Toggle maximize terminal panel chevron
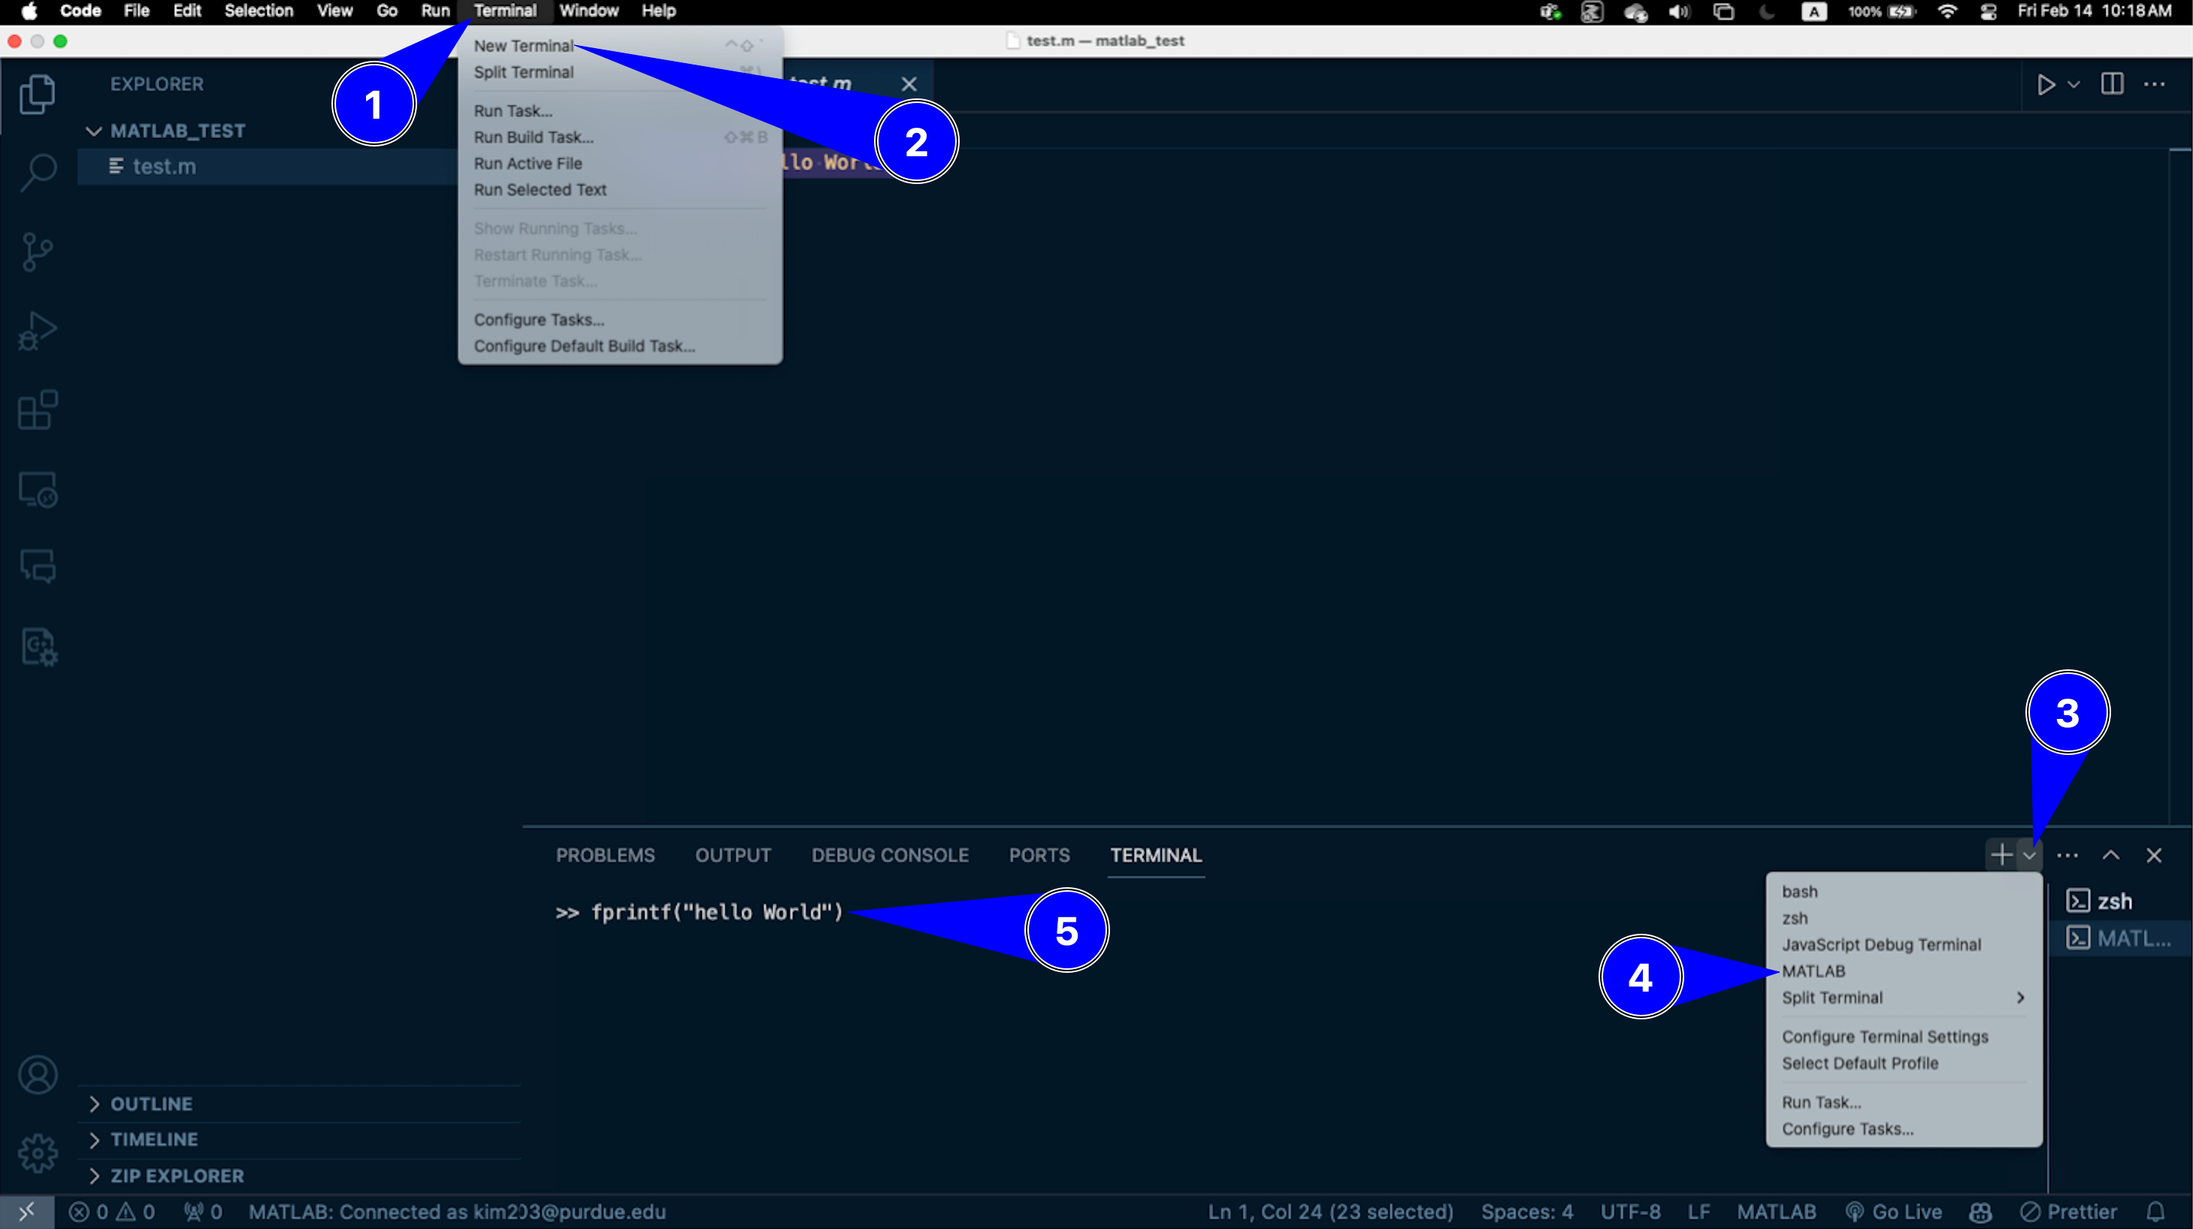This screenshot has height=1229, width=2193. click(2110, 854)
